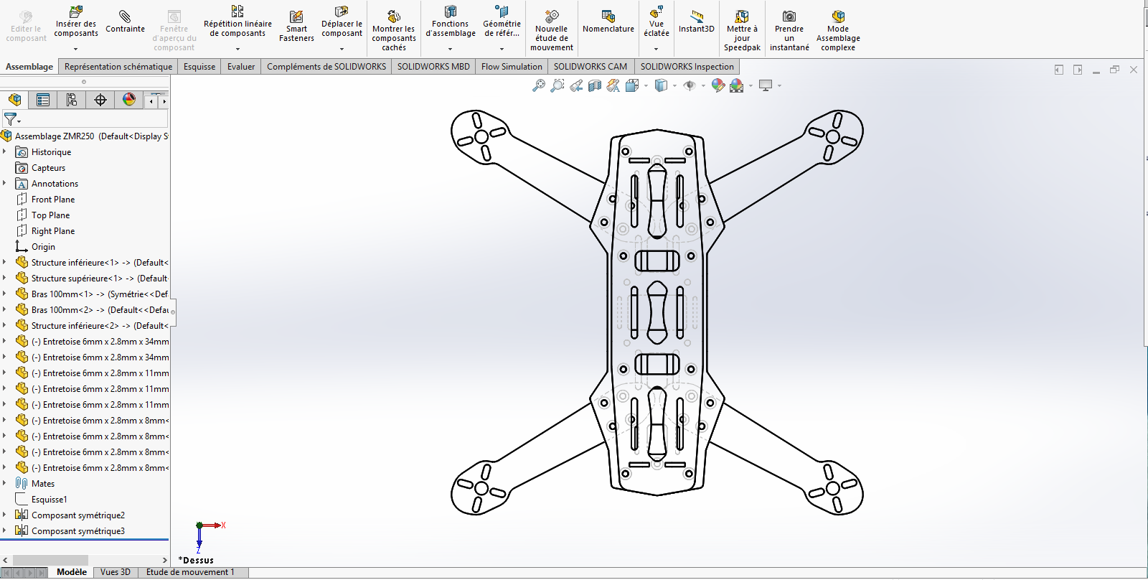
Task: Toggle Mode Assemblage complexe
Action: (x=838, y=31)
